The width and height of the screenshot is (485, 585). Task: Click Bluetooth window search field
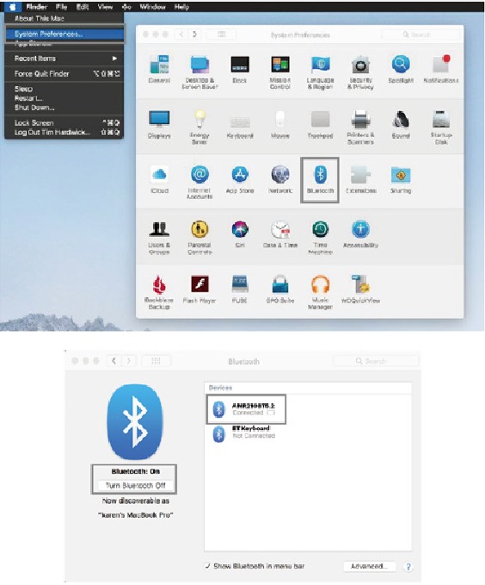[376, 361]
